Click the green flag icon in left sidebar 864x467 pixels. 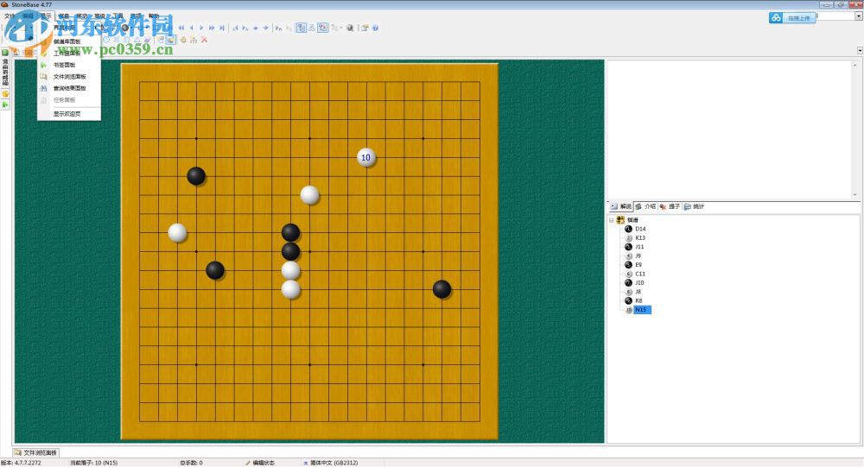click(x=5, y=104)
